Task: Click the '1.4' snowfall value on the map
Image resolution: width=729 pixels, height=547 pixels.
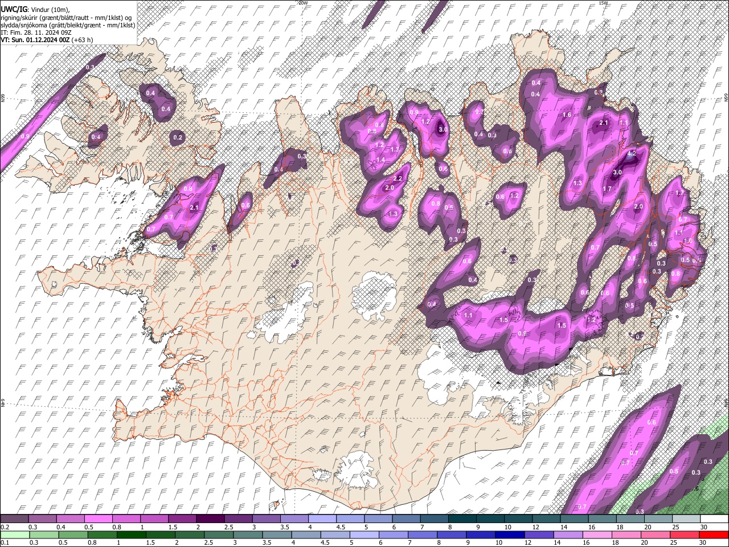Action: pos(381,160)
